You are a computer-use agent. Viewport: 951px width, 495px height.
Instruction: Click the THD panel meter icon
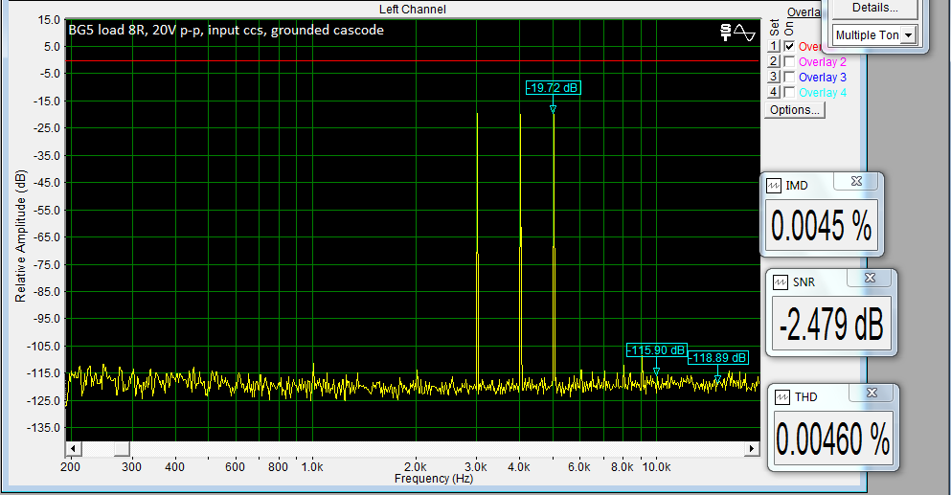(782, 397)
